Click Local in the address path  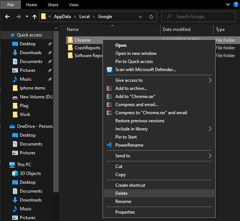[x=85, y=17]
